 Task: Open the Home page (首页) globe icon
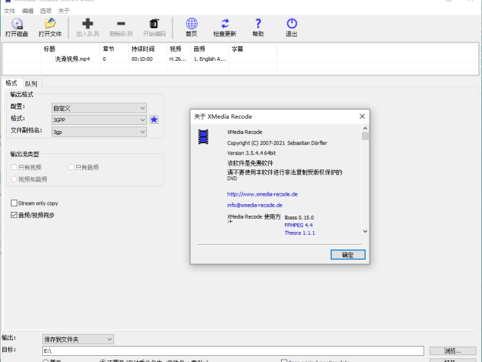(192, 24)
